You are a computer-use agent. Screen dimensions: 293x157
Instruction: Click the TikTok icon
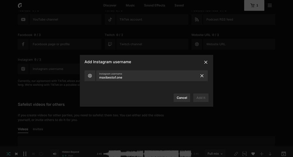[110, 19]
